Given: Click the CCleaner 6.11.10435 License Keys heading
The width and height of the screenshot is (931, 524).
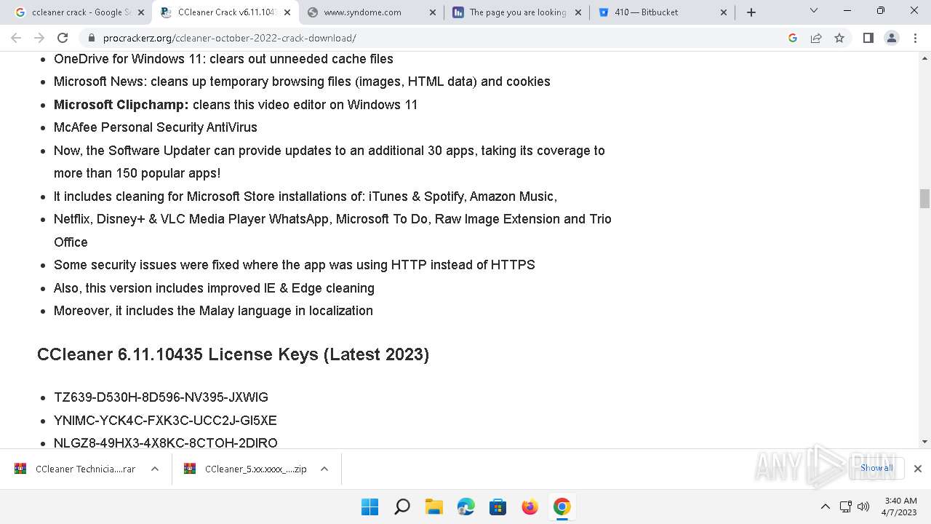Looking at the screenshot, I should click(x=233, y=354).
